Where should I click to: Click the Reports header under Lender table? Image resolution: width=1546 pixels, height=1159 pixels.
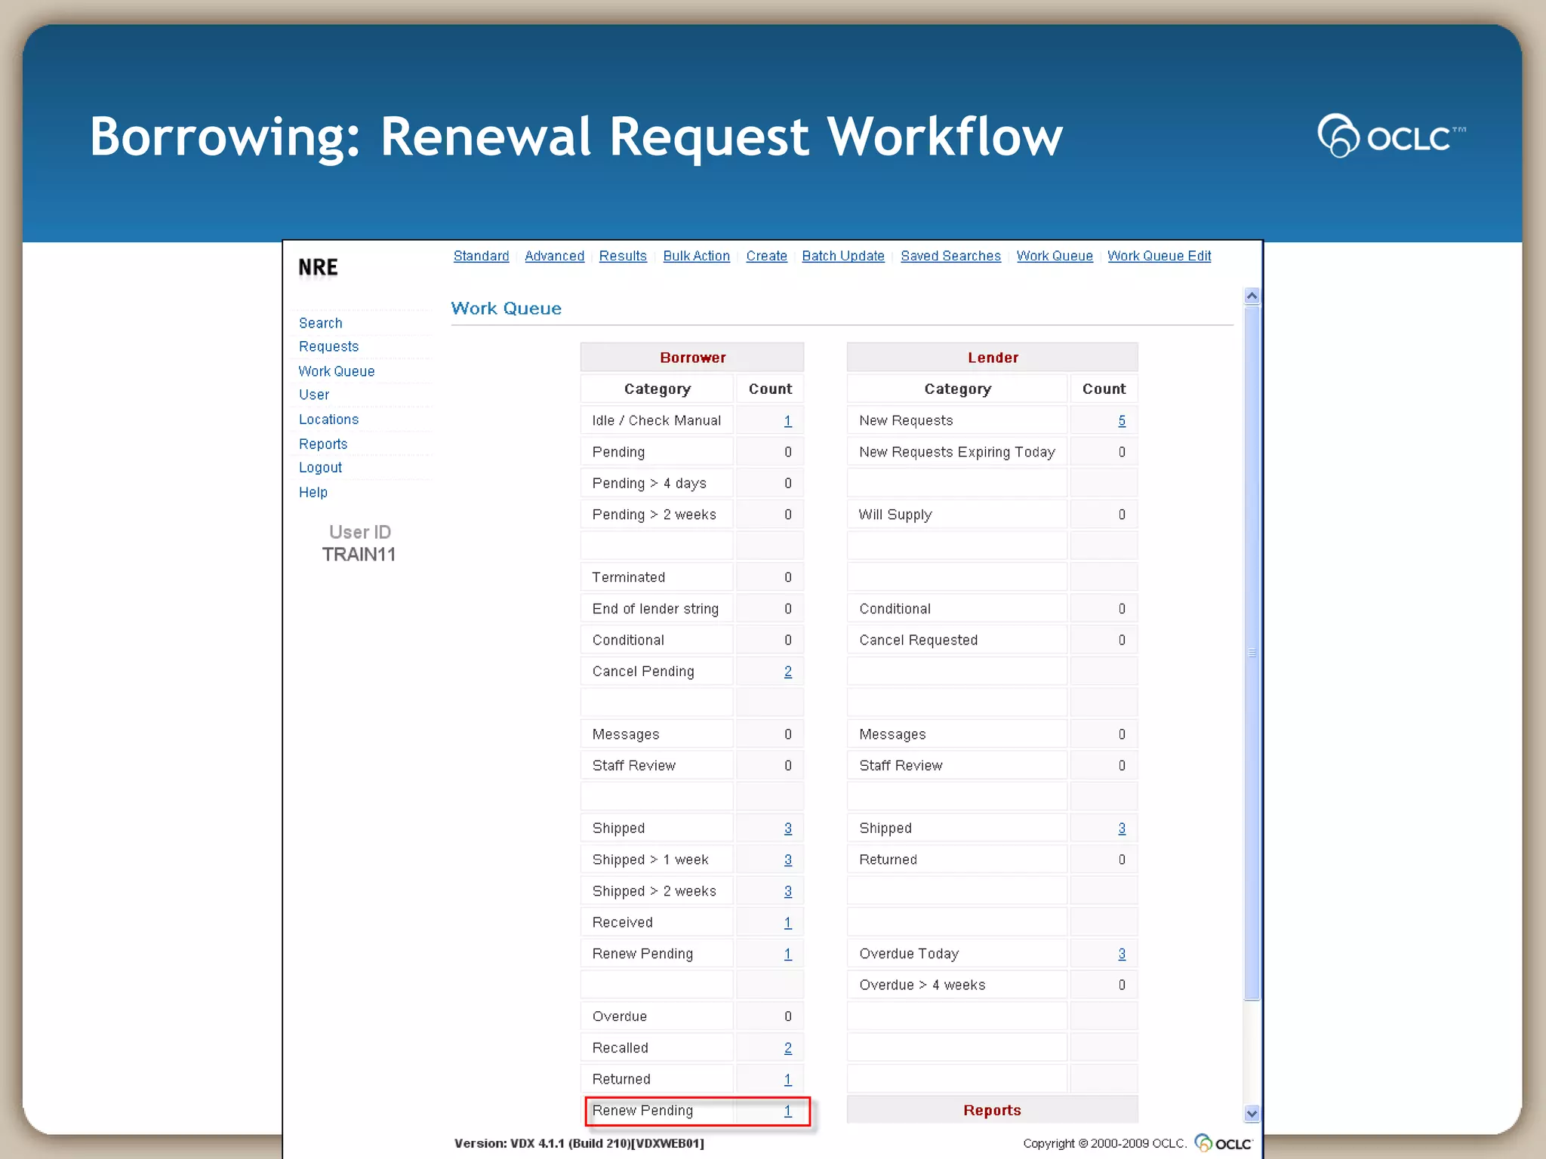coord(992,1110)
